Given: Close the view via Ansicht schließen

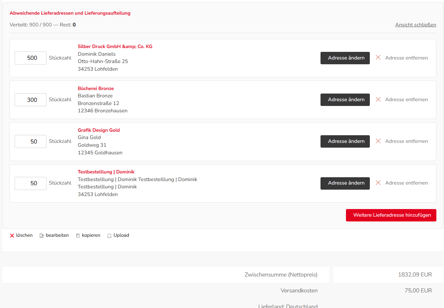Looking at the screenshot, I should click(x=416, y=25).
